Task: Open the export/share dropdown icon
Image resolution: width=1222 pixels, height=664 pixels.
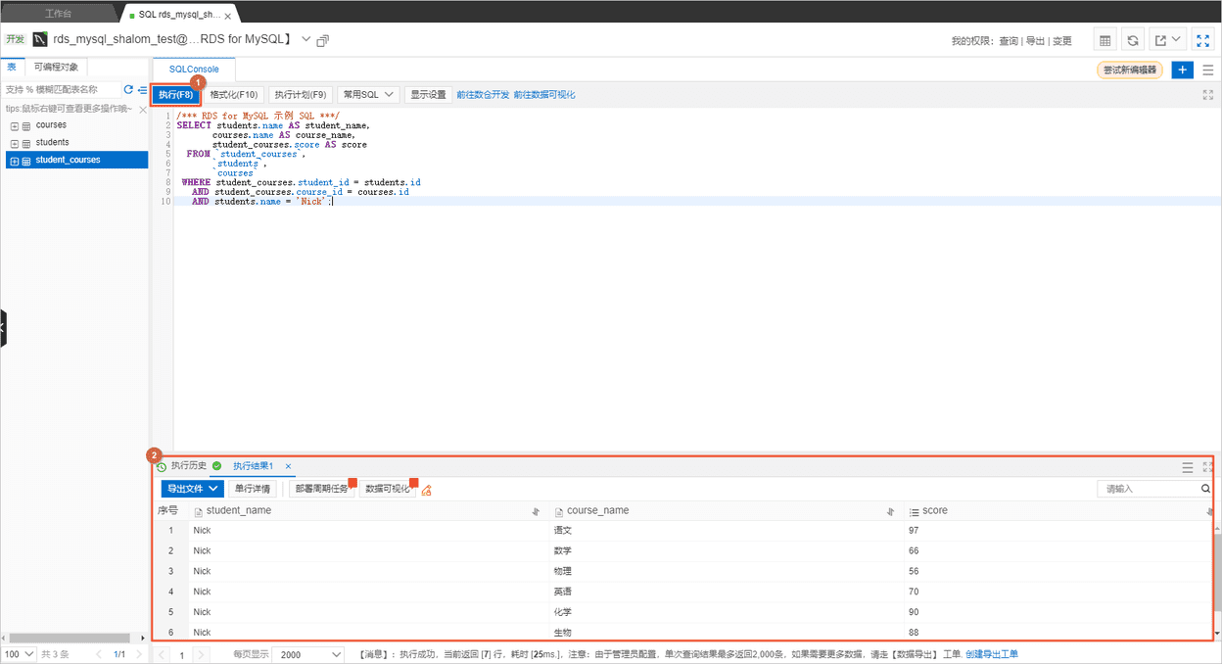Action: click(1167, 40)
